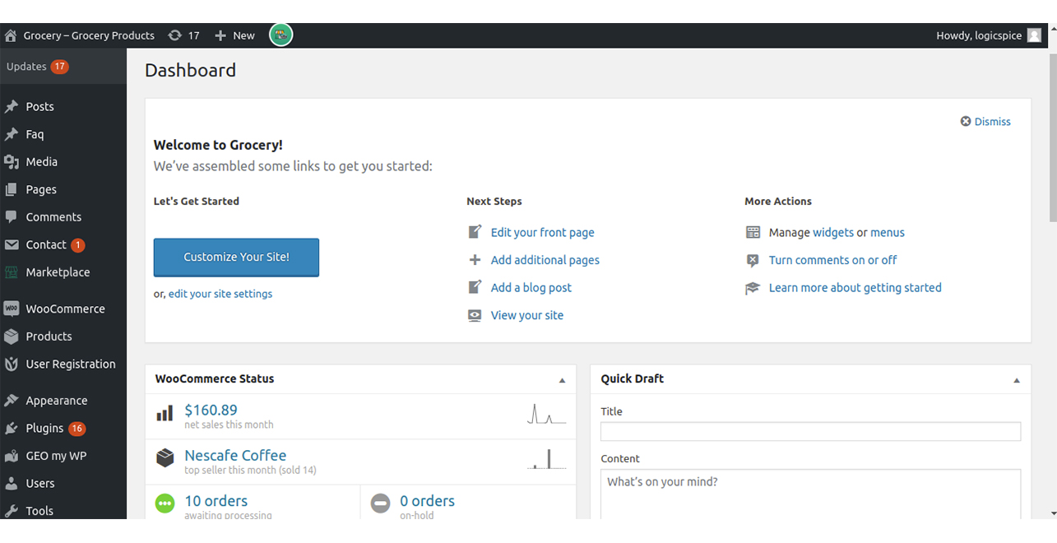The image size is (1057, 543).
Task: Click the Tools wrench icon in sidebar
Action: 12,511
